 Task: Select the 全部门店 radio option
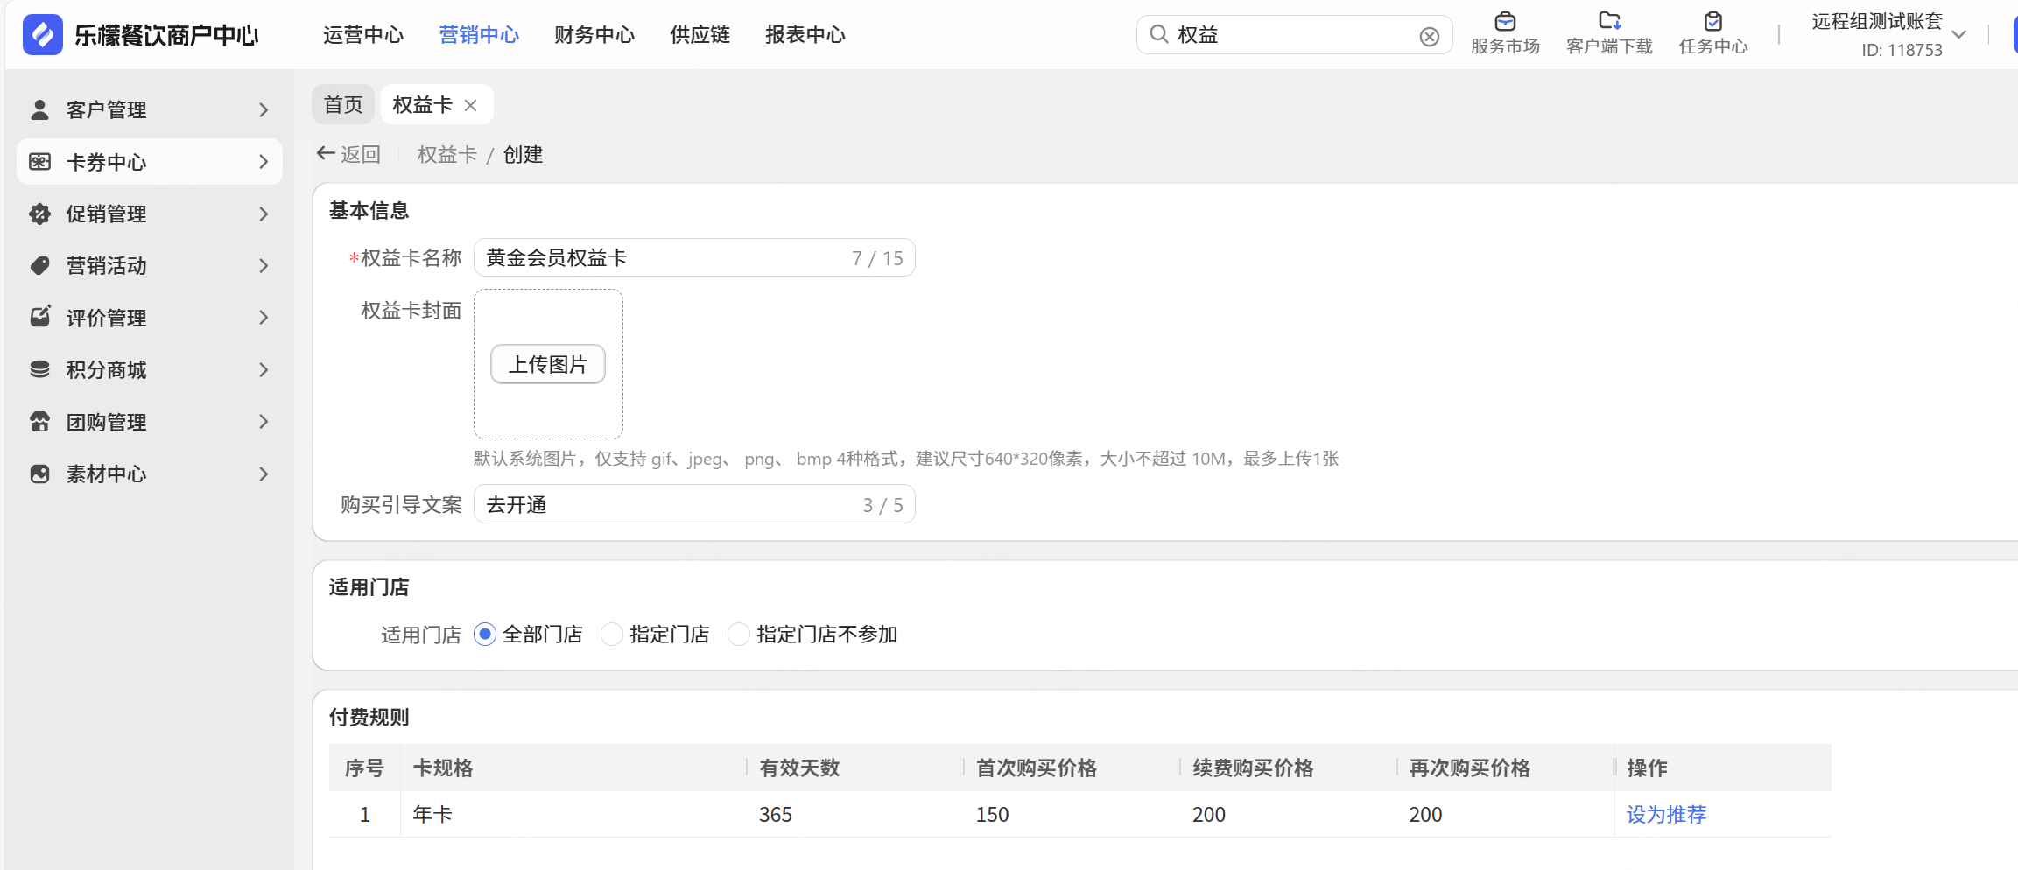pyautogui.click(x=485, y=634)
